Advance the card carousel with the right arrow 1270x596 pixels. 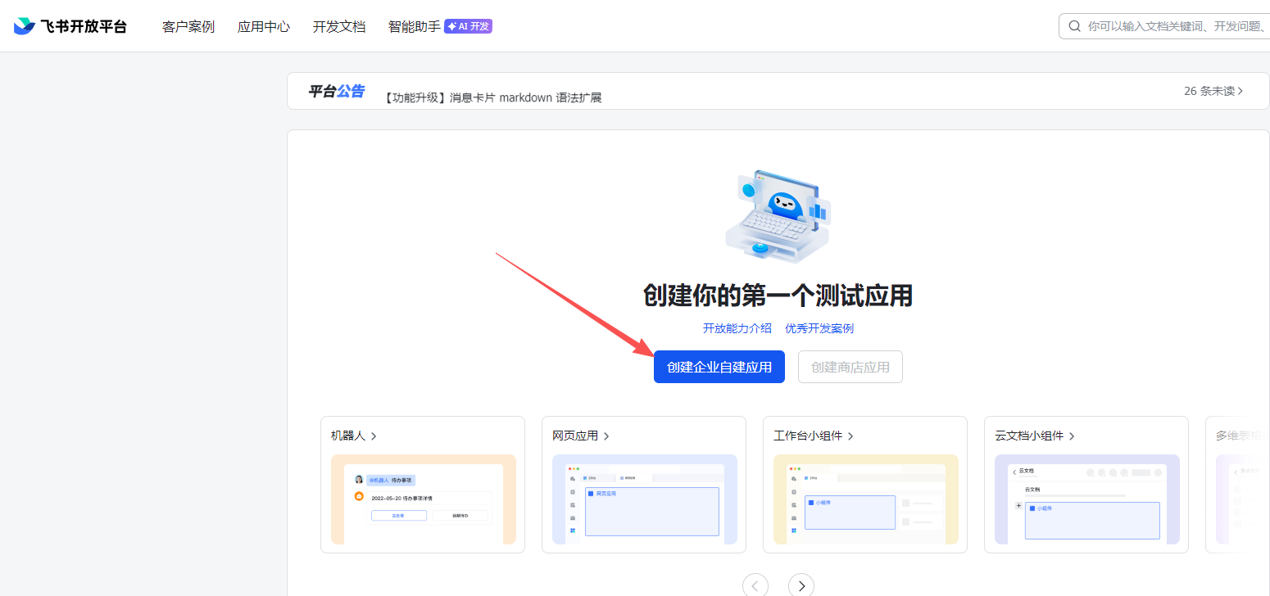[x=801, y=585]
